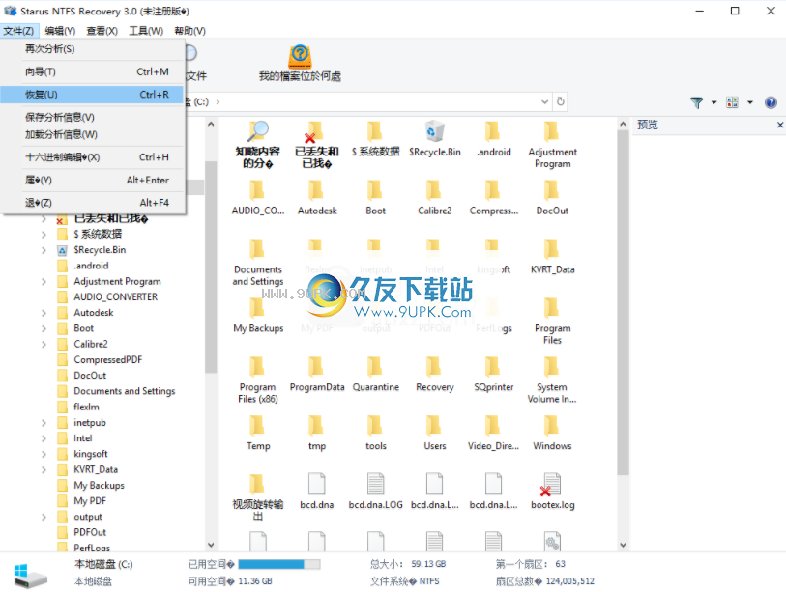Screen dimensions: 786x592
Task: Select the Quarantine folder icon
Action: tap(375, 367)
